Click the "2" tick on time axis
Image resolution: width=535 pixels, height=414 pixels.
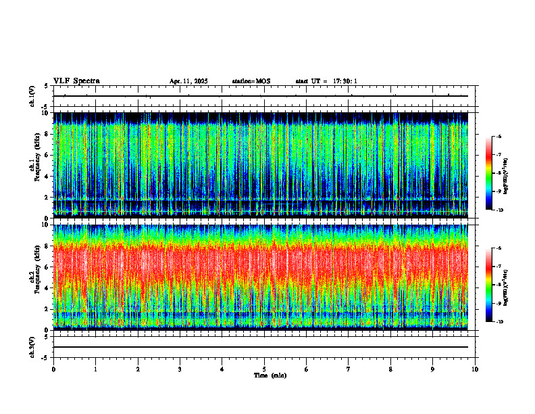pos(138,369)
